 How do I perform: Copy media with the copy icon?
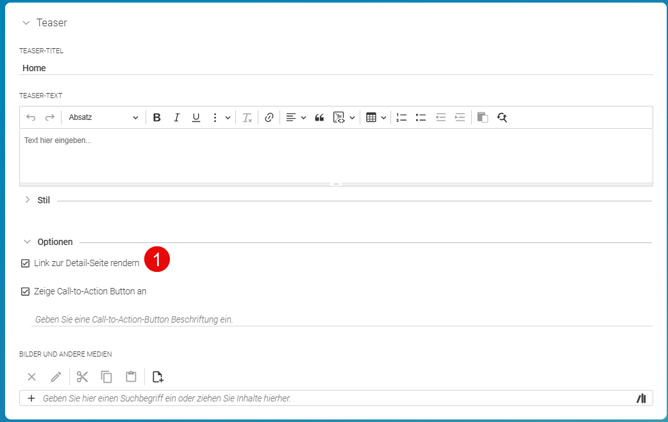[x=106, y=377]
